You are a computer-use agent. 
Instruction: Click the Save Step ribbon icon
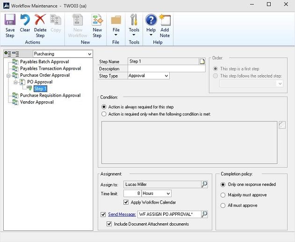10,20
